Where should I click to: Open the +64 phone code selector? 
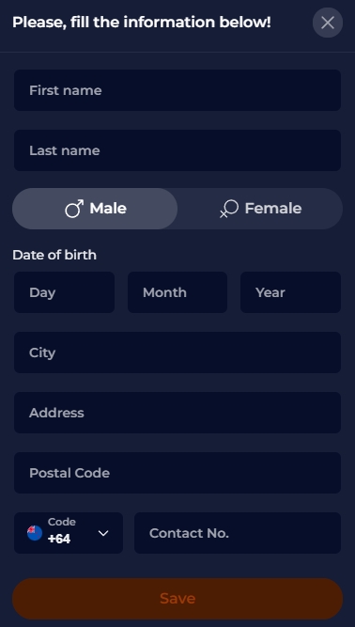pyautogui.click(x=69, y=533)
